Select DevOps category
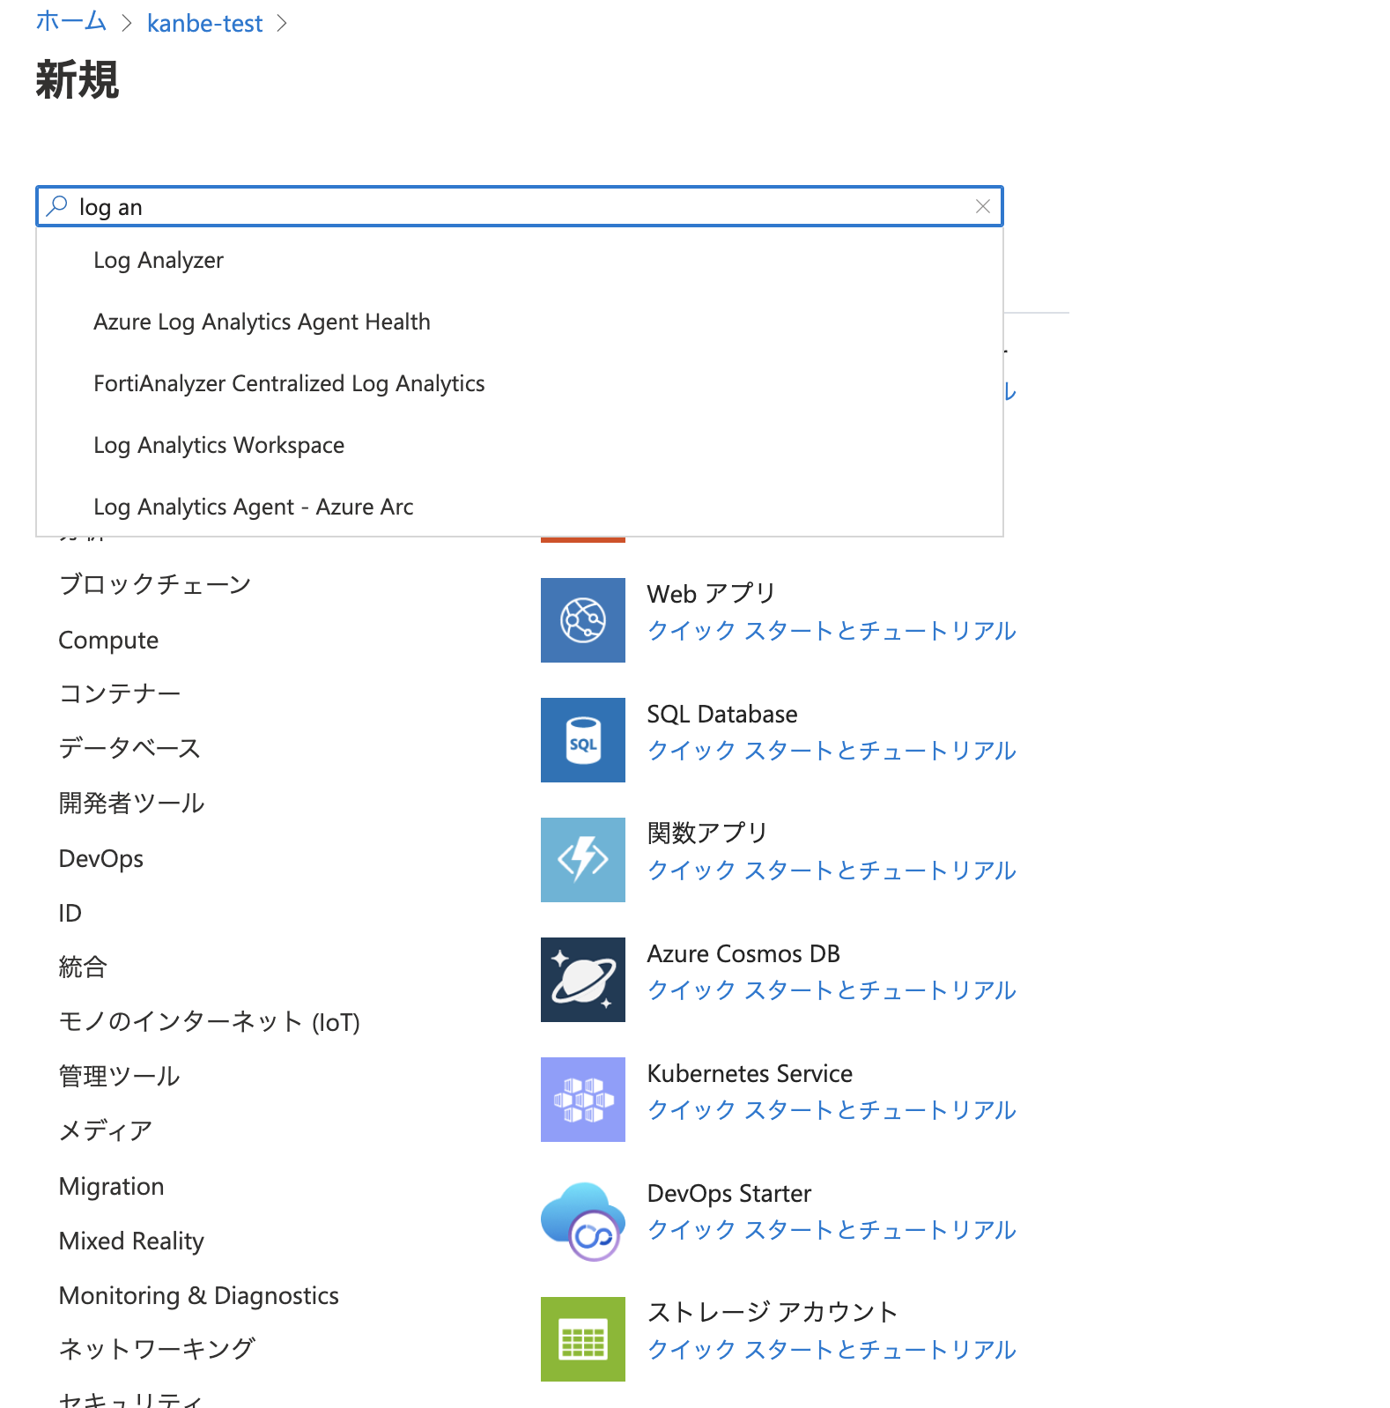 101,858
